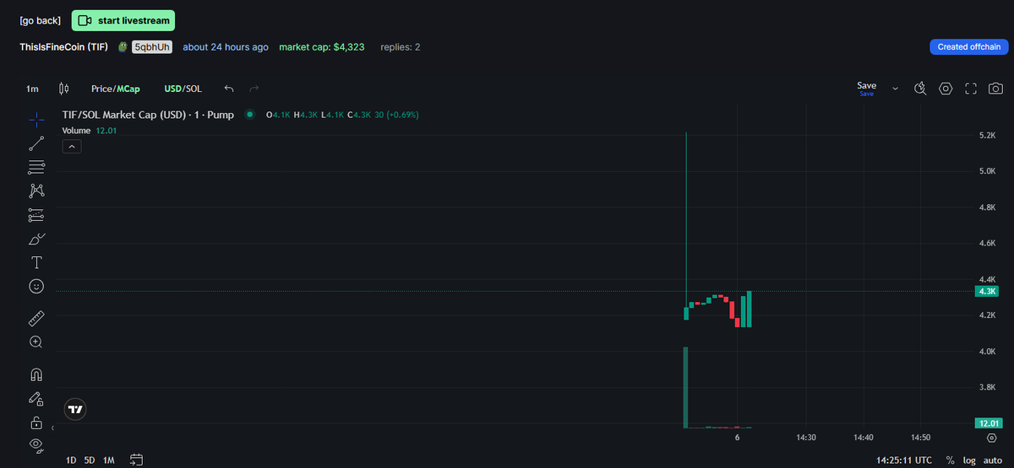Open the Fibonacci retracement tools
1014x468 pixels.
tap(36, 167)
